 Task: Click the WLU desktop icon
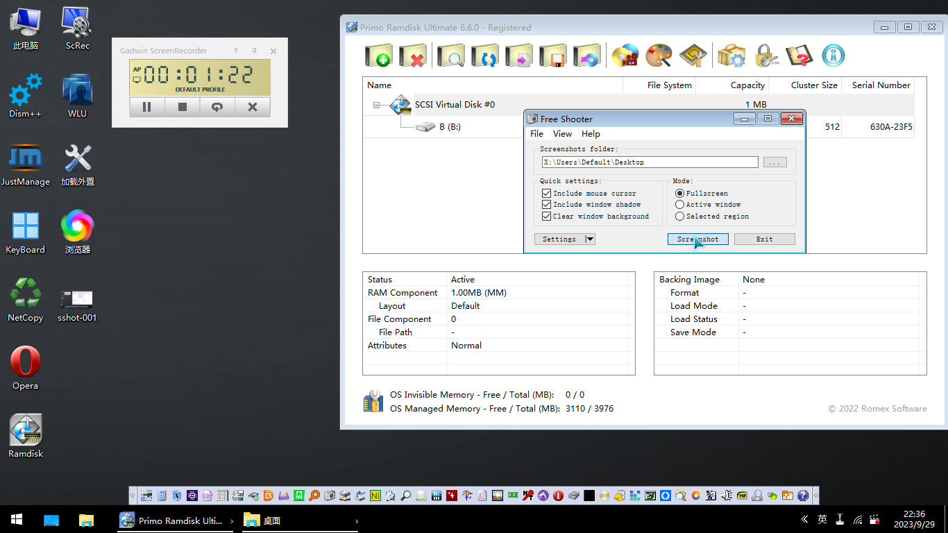tap(78, 96)
